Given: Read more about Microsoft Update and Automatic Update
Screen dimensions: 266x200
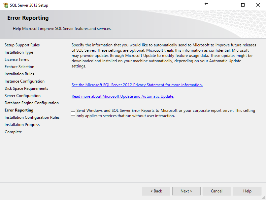Looking at the screenshot, I should pyautogui.click(x=123, y=96).
